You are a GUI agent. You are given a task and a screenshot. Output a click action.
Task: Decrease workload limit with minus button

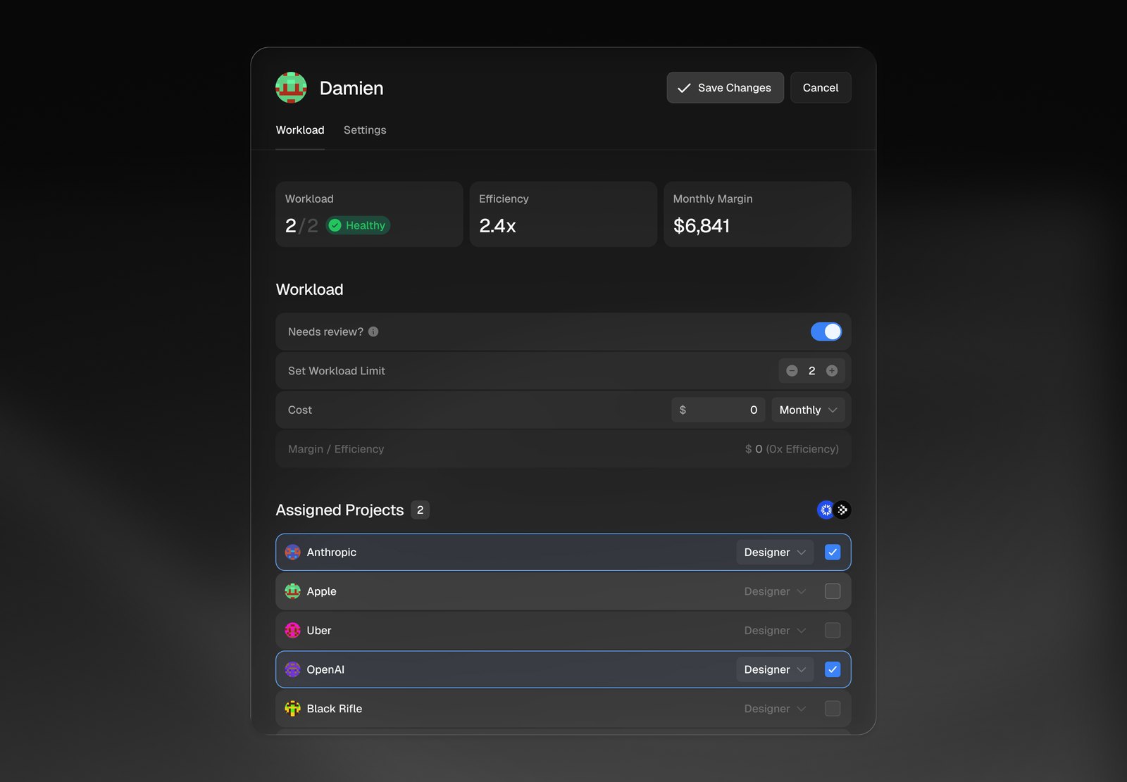pyautogui.click(x=792, y=371)
